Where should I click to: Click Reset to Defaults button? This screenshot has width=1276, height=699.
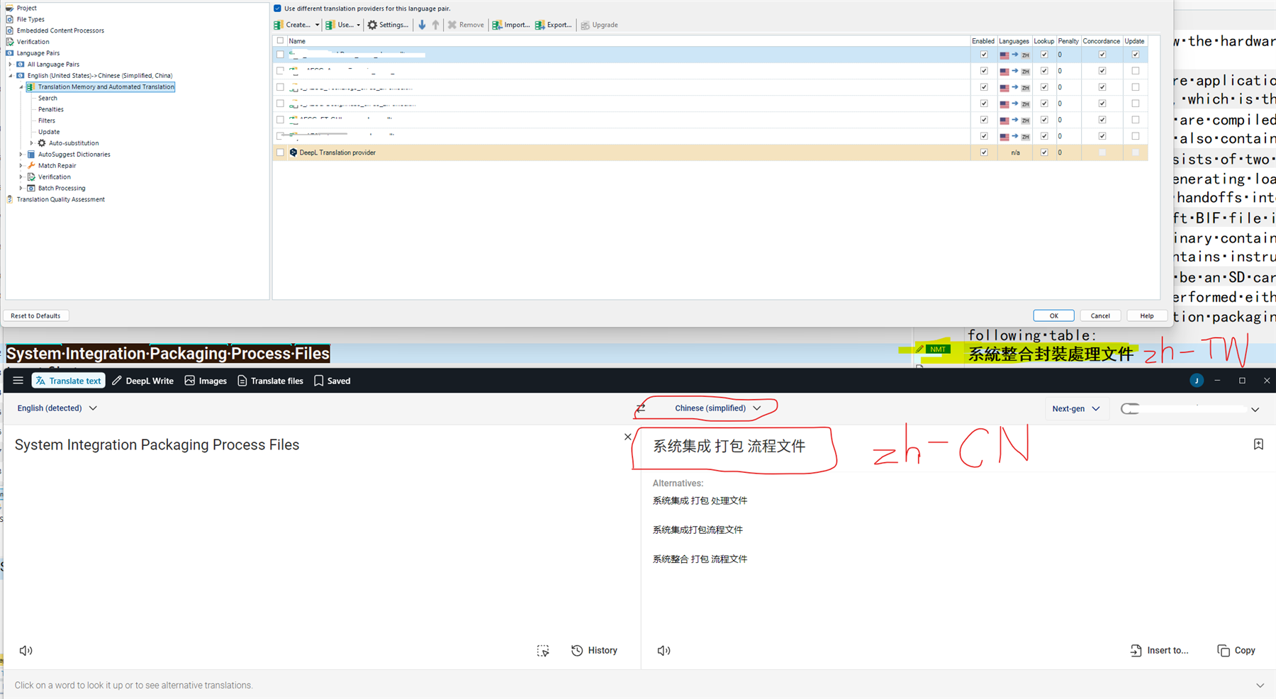tap(35, 315)
